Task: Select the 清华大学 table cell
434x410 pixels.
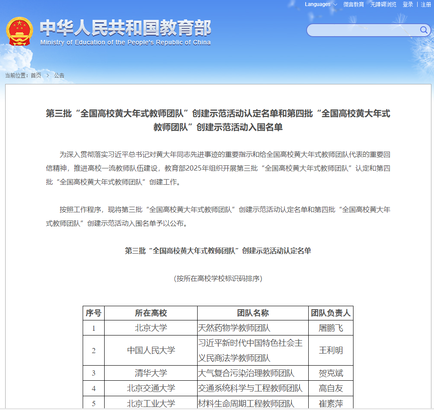Action: pyautogui.click(x=151, y=373)
